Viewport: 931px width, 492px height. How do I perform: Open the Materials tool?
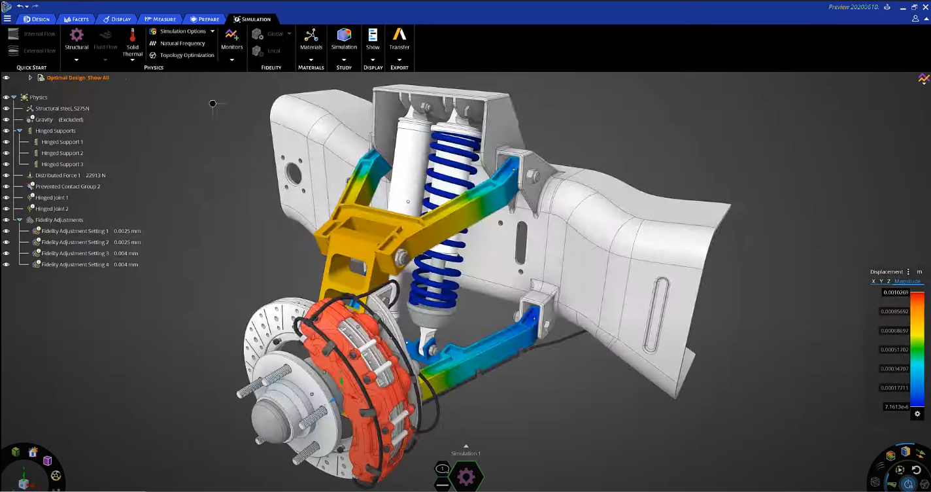click(x=311, y=39)
